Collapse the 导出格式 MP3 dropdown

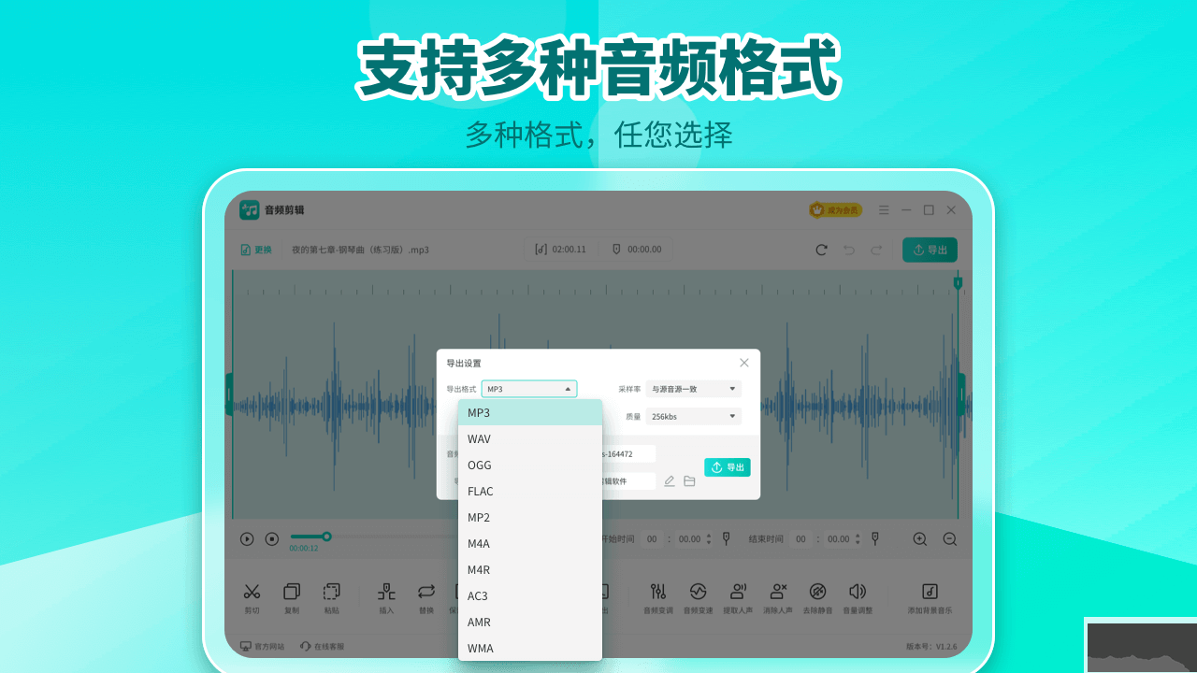pyautogui.click(x=529, y=389)
